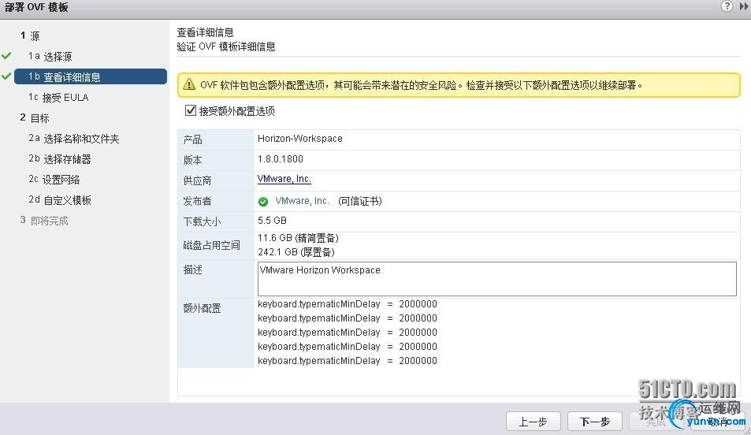Click the yellow warning triangle icon
This screenshot has width=751, height=435.
coord(189,85)
